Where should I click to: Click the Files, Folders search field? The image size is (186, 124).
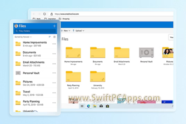click(35, 31)
